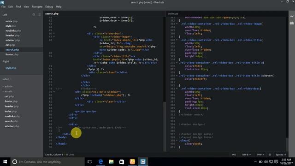Image resolution: width=295 pixels, height=166 pixels.
Task: Click the Brackets app icon in title bar
Action: point(2,2)
